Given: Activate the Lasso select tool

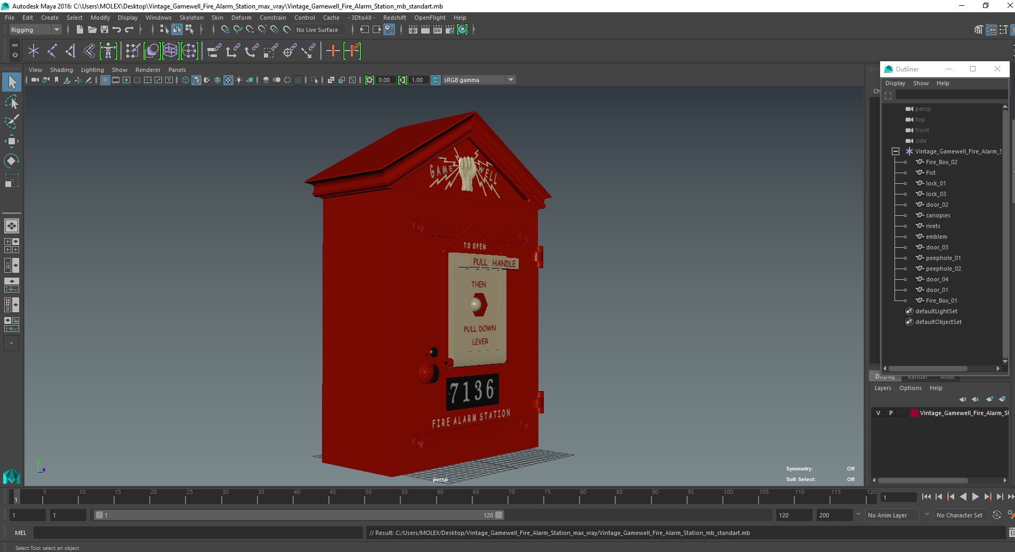Looking at the screenshot, I should click(12, 102).
